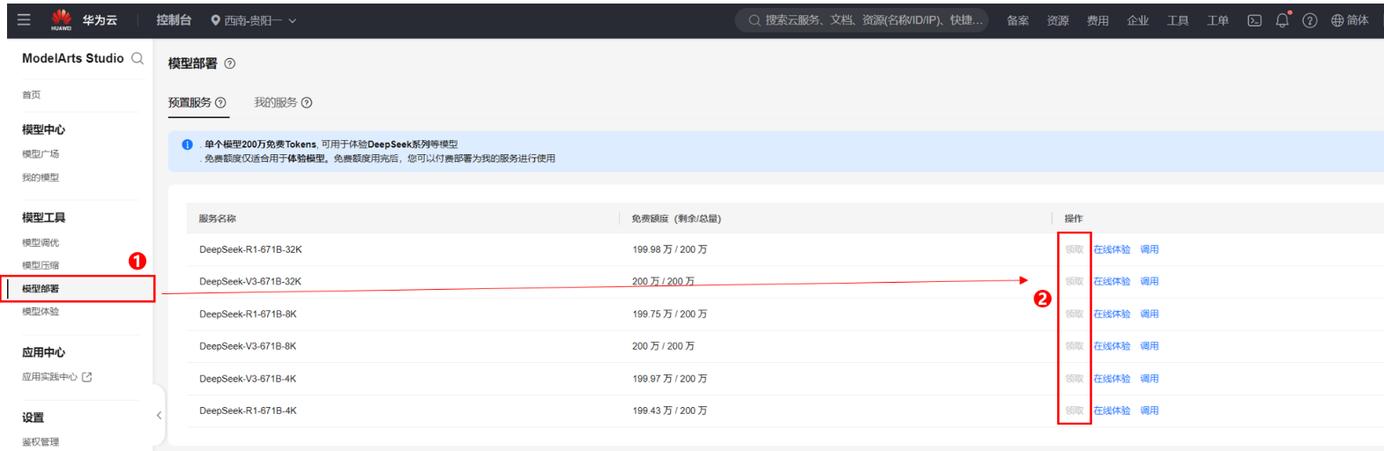Click 领取 for DeepSeek-R1-671B-4K

[x=1075, y=411]
